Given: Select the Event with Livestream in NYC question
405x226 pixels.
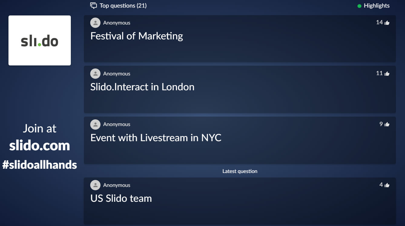Looking at the screenshot, I should coord(156,138).
